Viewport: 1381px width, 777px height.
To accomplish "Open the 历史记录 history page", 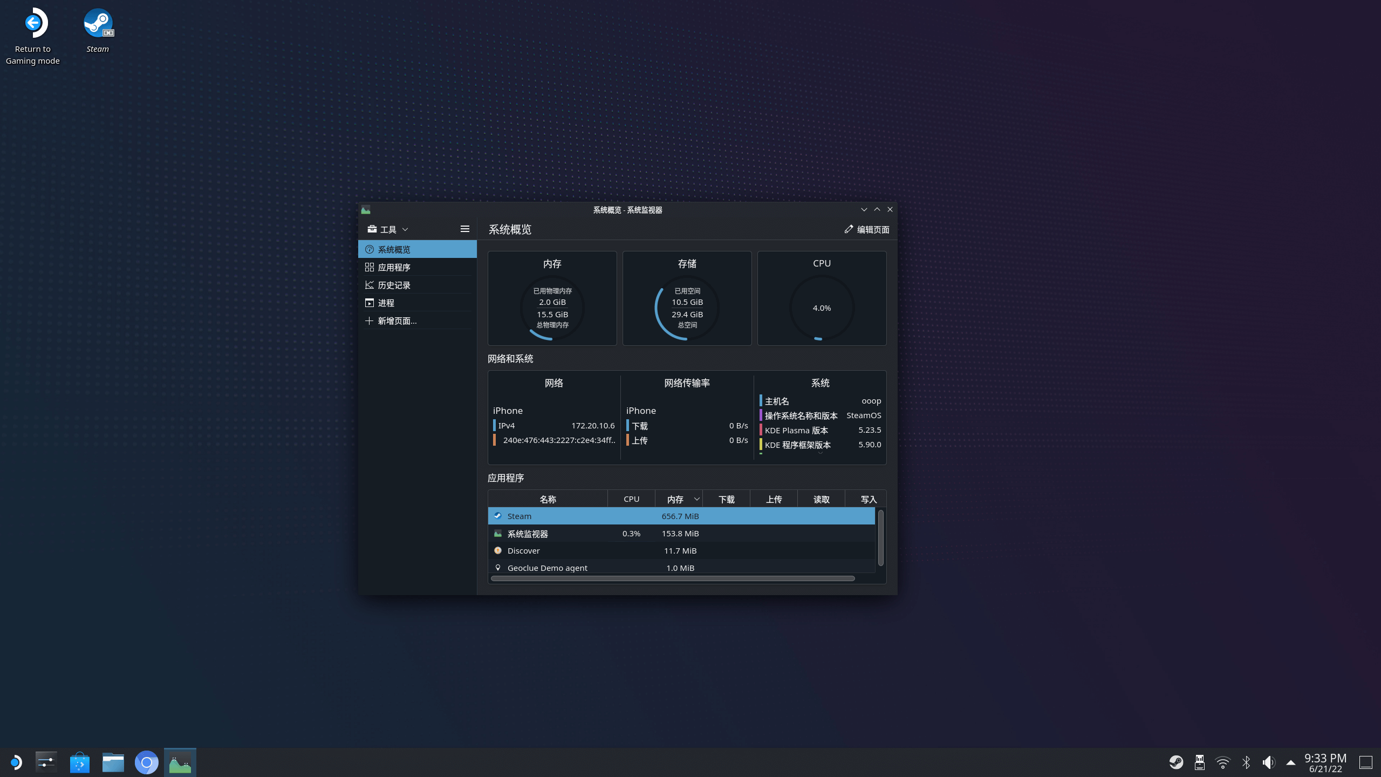I will pyautogui.click(x=394, y=285).
